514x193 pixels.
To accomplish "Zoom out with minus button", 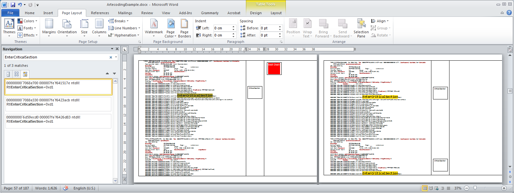I will 467,188.
